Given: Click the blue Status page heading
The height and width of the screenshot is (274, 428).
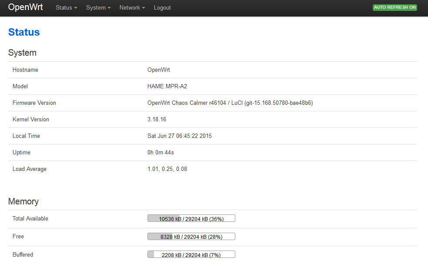Looking at the screenshot, I should coord(24,32).
